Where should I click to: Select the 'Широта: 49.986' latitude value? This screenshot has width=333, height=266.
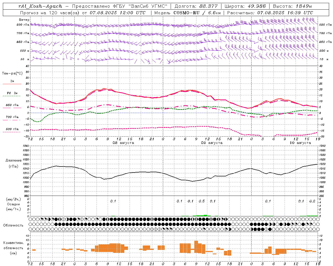click(x=245, y=6)
